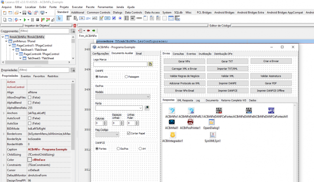Viewport: 314px width, 182px height.
Task: Toggle the Cortar Papel checkbox
Action: (129, 133)
